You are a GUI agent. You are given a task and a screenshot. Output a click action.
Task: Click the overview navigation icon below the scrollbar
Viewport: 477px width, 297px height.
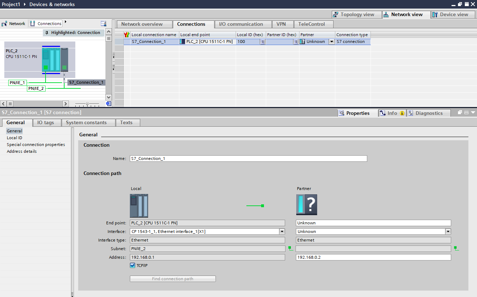pyautogui.click(x=109, y=104)
